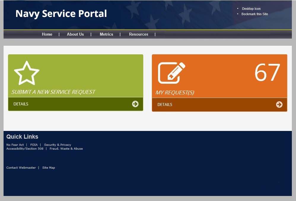Open the Security & Privacy link

58,145
